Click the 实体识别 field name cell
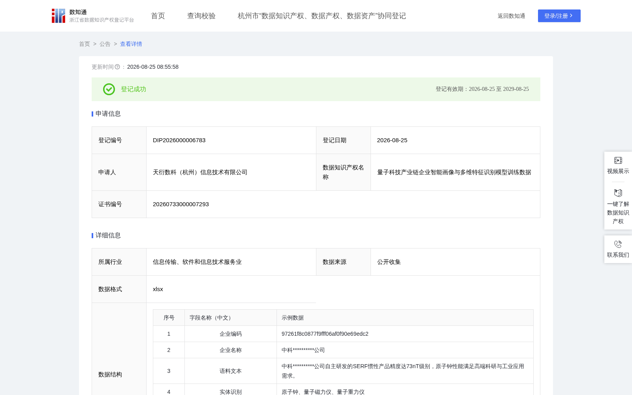The width and height of the screenshot is (632, 395). pos(231,389)
